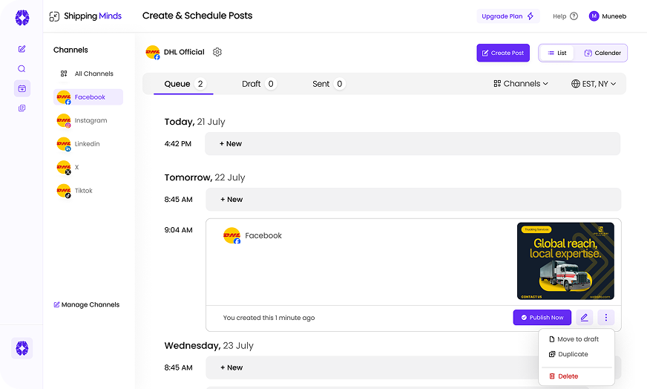Click the Create Post button
This screenshot has width=647, height=389.
pyautogui.click(x=502, y=53)
